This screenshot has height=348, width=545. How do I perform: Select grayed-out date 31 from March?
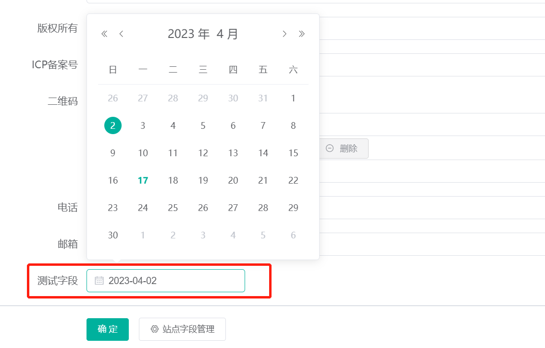[263, 98]
